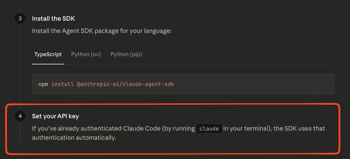Click the "npm" keyword in code block
This screenshot has width=350, height=159.
click(x=43, y=84)
